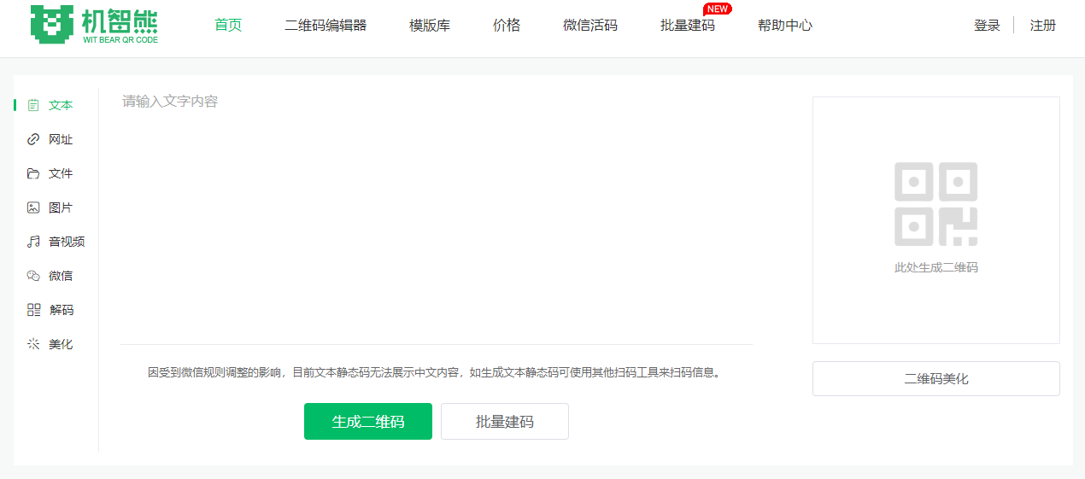Open the 模版库 template library
This screenshot has height=479, width=1085.
click(430, 26)
